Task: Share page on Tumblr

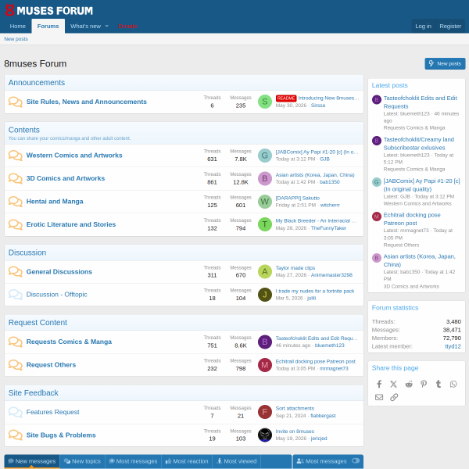Action: pyautogui.click(x=439, y=384)
